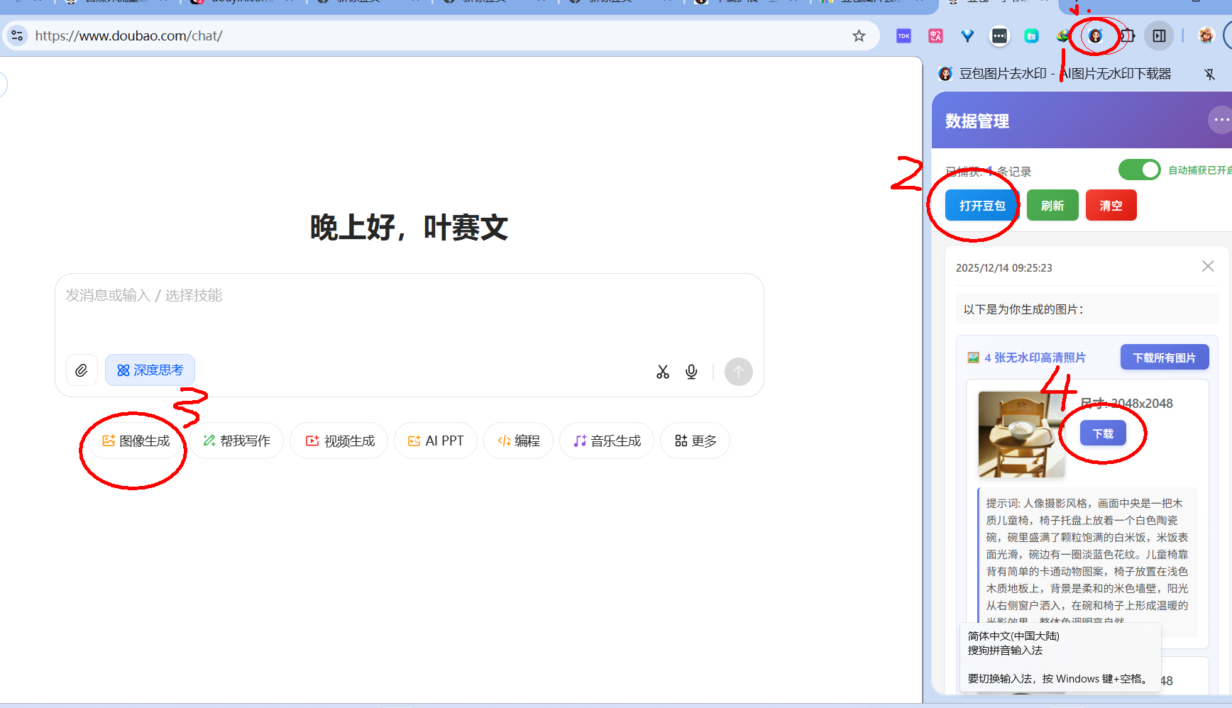The image size is (1232, 708).
Task: Toggle 深度思考 deep thinking mode
Action: coord(150,370)
